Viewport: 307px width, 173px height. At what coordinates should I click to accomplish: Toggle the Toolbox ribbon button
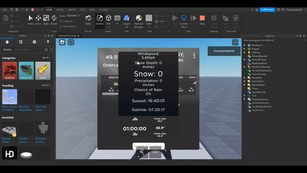(x=100, y=20)
